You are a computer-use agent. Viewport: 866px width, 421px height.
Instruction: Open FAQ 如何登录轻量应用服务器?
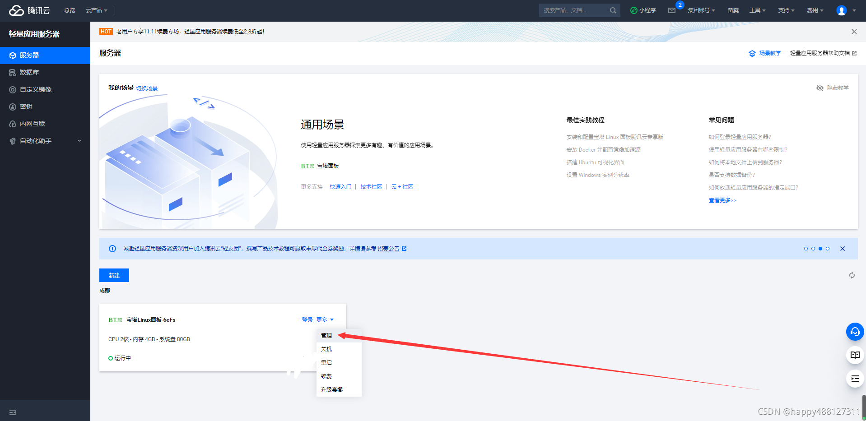[x=740, y=137]
